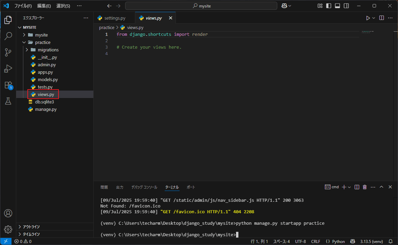The height and width of the screenshot is (245, 398).
Task: Select interpreter 3.13.5 (venv)
Action: (371, 241)
